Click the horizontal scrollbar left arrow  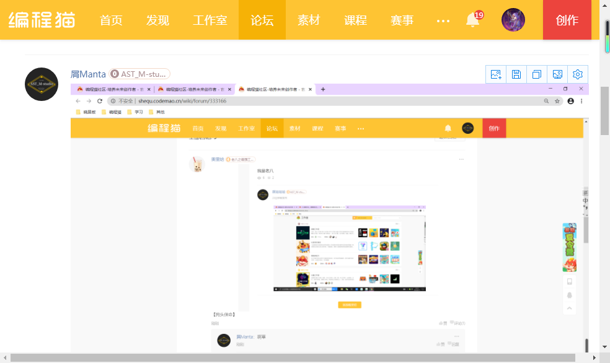click(x=5, y=357)
